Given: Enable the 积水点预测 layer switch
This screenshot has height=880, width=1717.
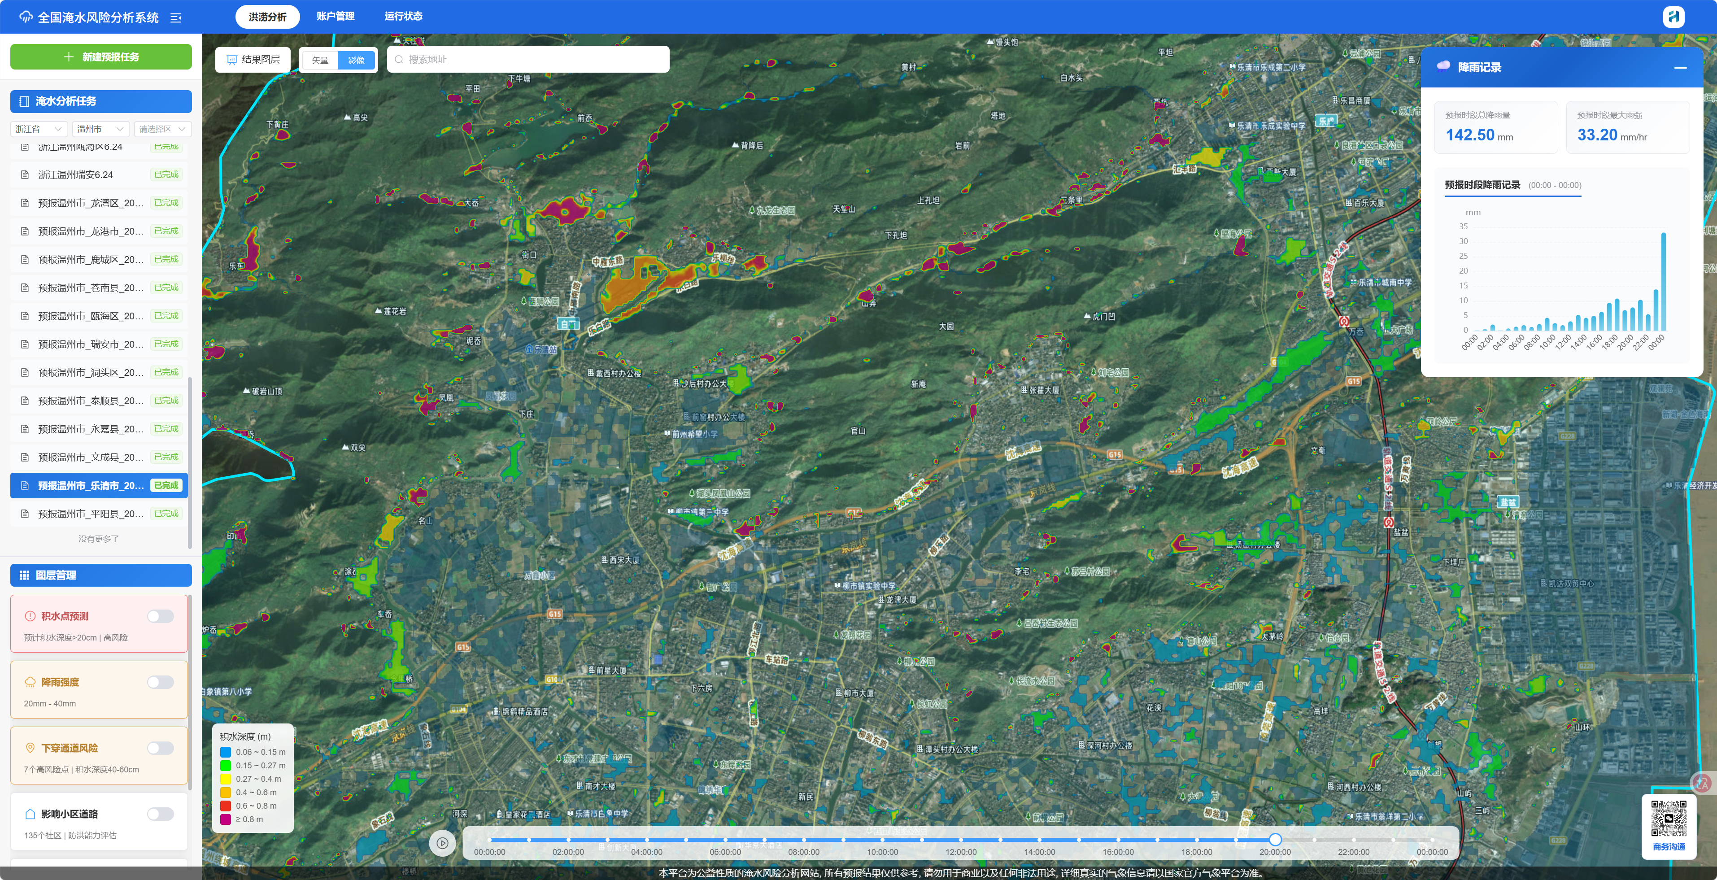Looking at the screenshot, I should pyautogui.click(x=161, y=616).
